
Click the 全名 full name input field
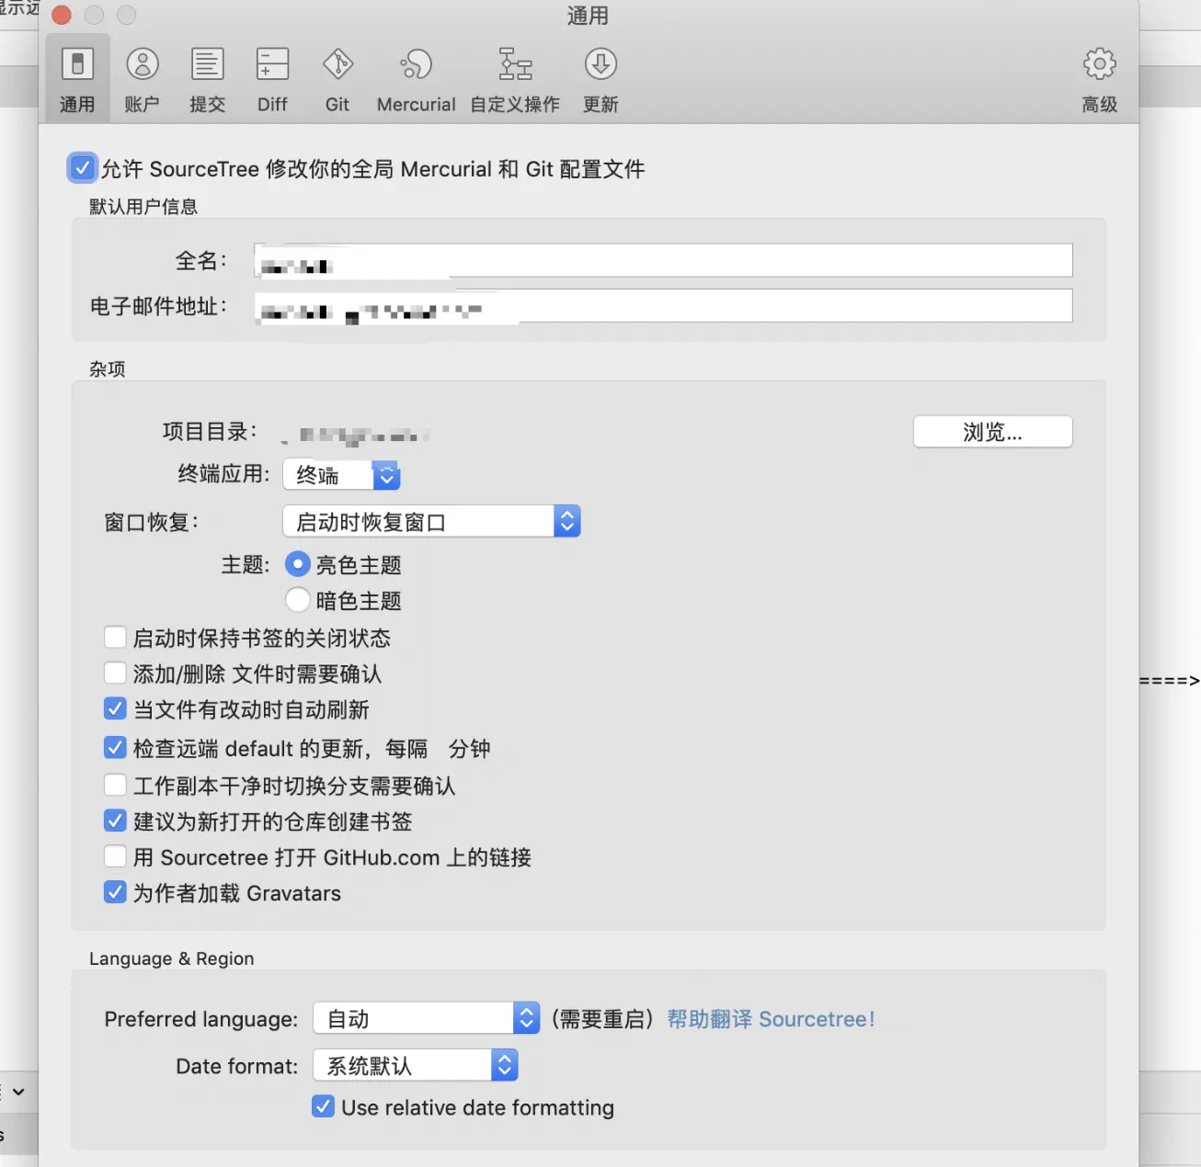pyautogui.click(x=663, y=260)
